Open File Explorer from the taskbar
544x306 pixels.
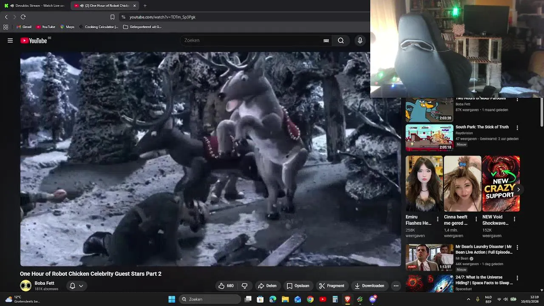coord(285,299)
